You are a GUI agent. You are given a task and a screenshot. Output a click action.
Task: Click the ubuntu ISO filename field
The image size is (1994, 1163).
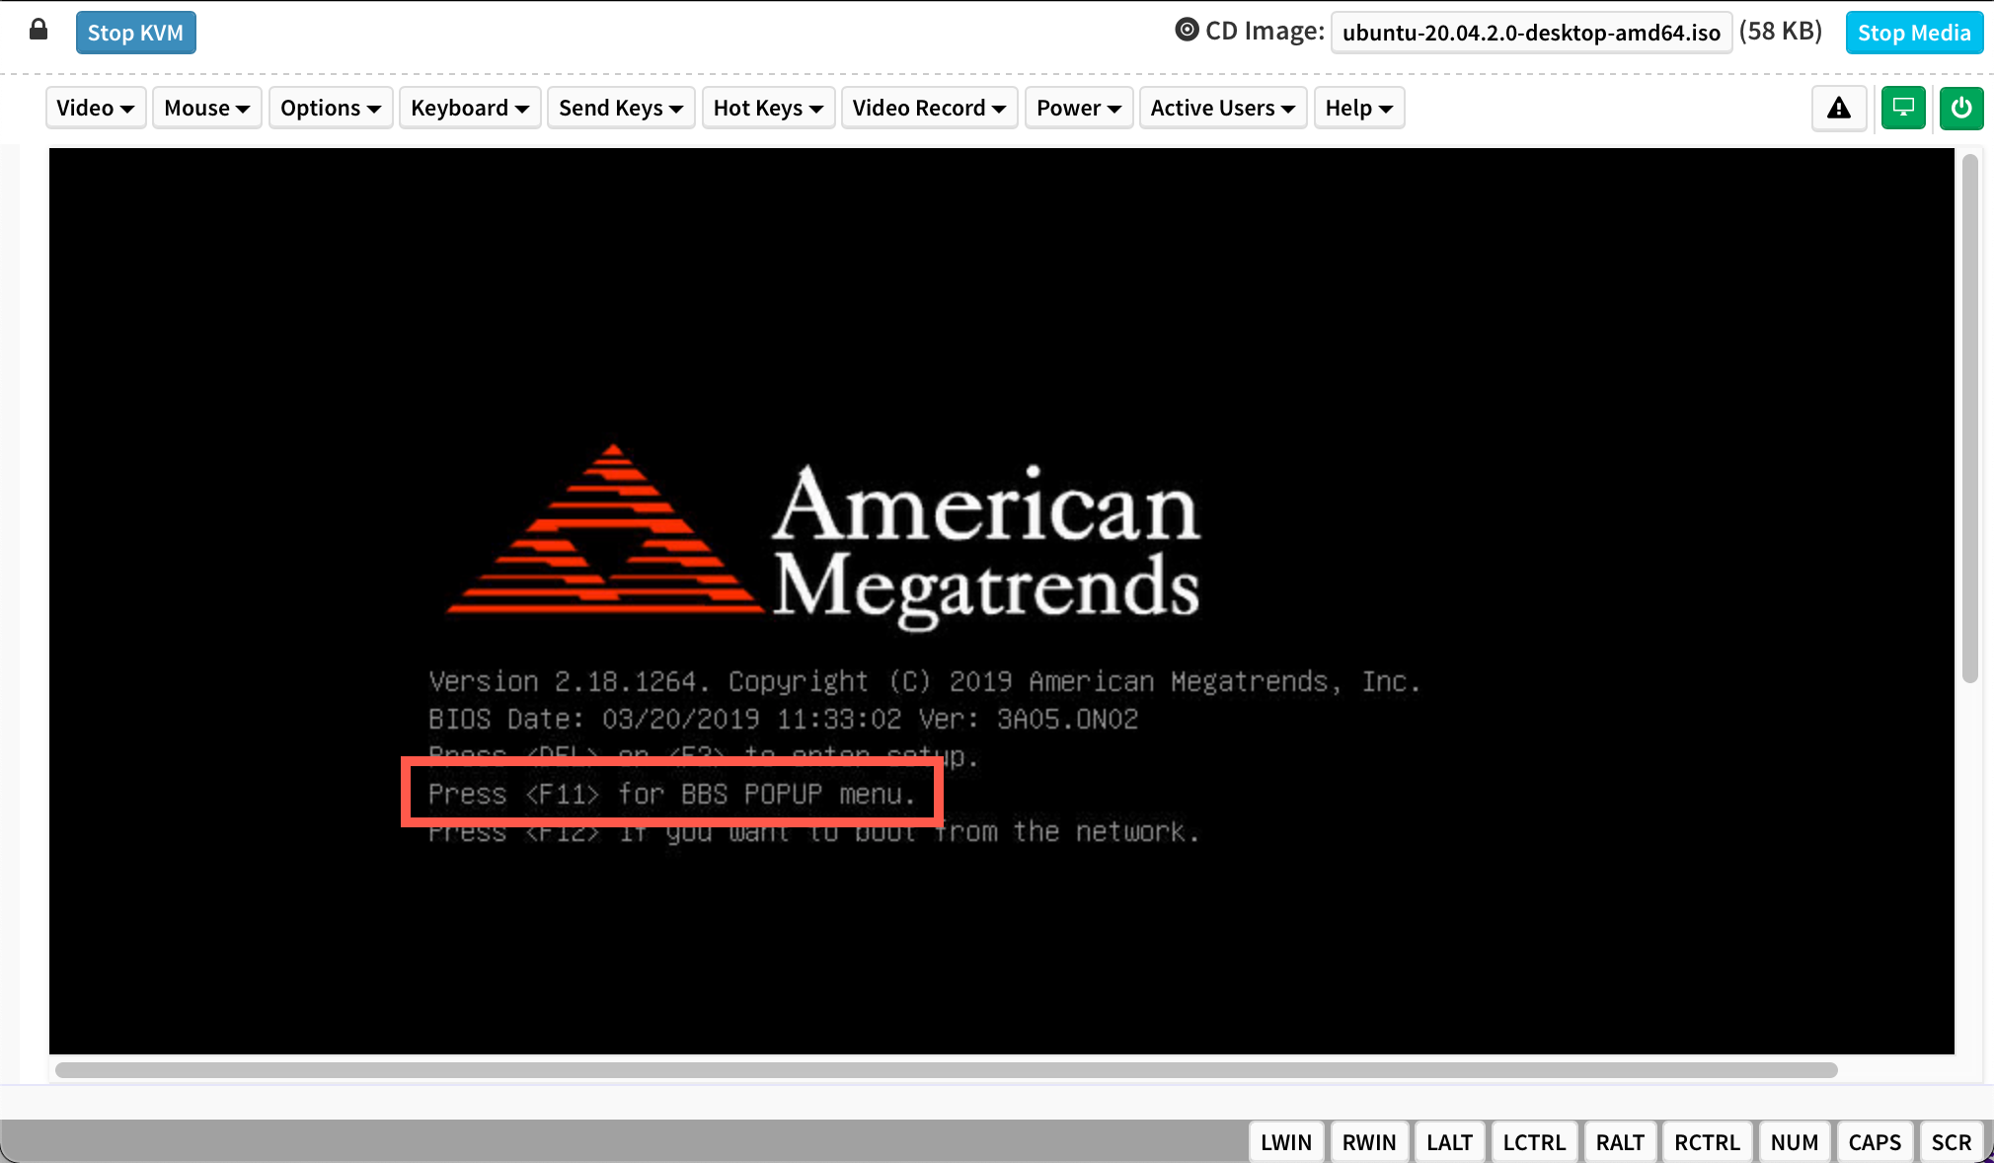tap(1530, 33)
